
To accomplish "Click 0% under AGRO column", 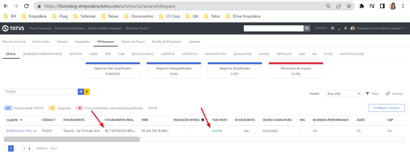I will tap(358, 131).
